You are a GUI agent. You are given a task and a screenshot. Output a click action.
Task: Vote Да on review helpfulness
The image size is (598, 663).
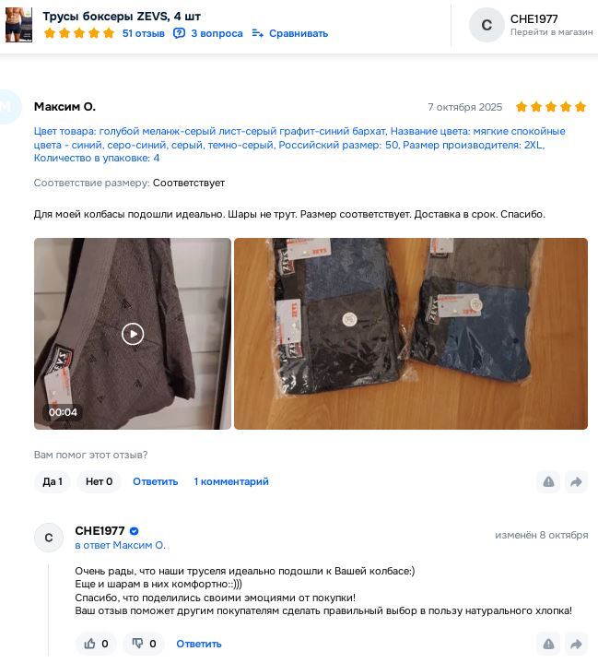click(x=53, y=481)
